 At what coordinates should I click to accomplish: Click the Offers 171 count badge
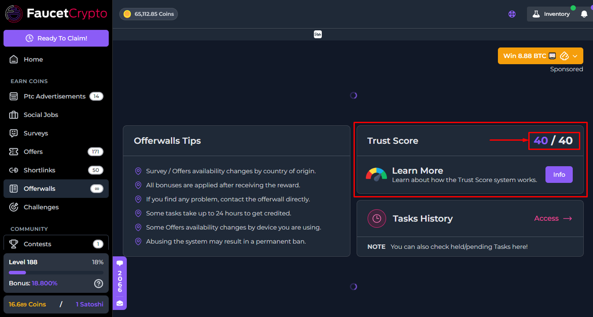95,152
